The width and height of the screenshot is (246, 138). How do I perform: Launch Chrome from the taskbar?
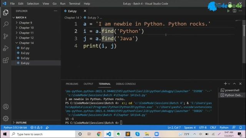[x=99, y=134]
